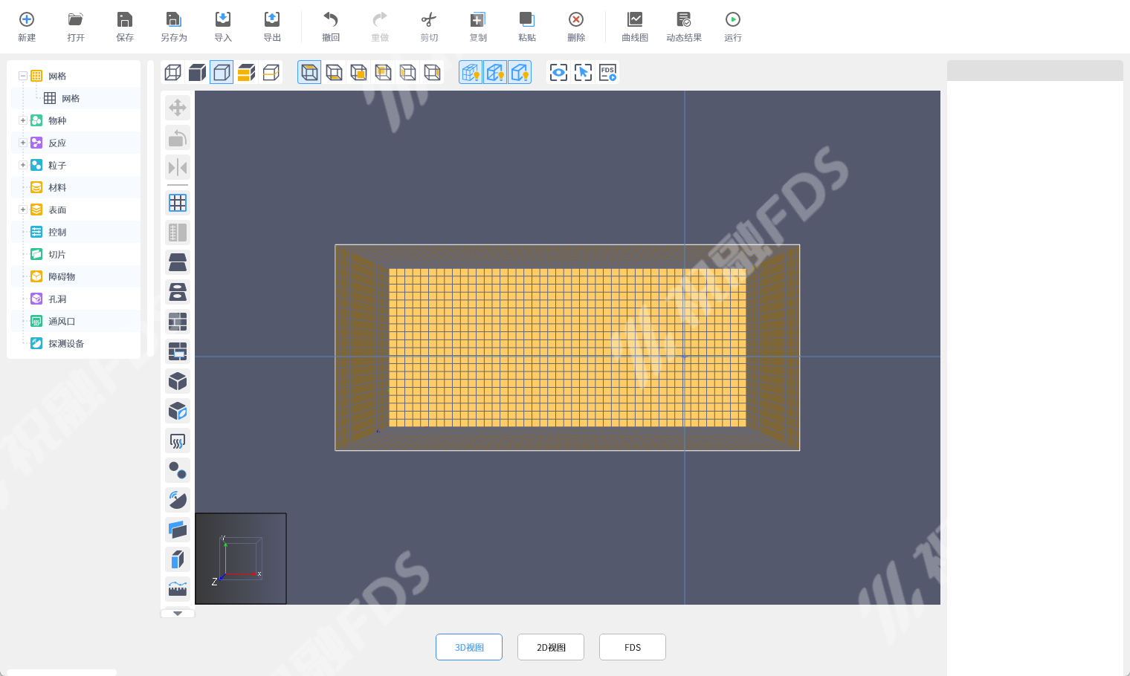Expand the 粒子 tree node
Screen dimensions: 1130x676
click(x=23, y=165)
